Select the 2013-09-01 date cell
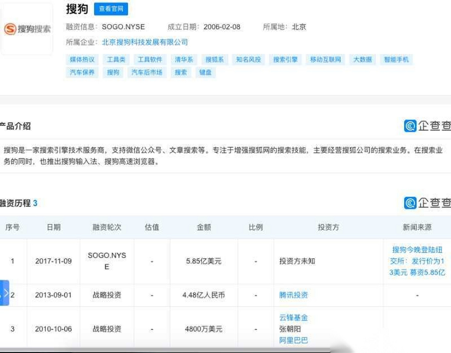The image size is (451, 353). coord(53,295)
